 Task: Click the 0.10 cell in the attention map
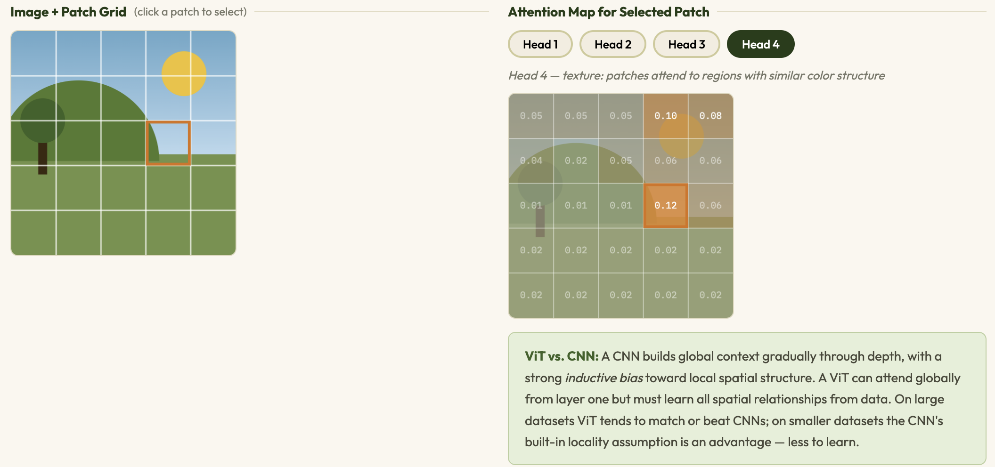[x=666, y=116]
